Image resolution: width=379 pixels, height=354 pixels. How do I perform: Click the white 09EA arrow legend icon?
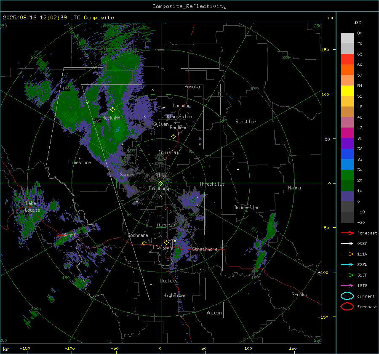pos(347,244)
